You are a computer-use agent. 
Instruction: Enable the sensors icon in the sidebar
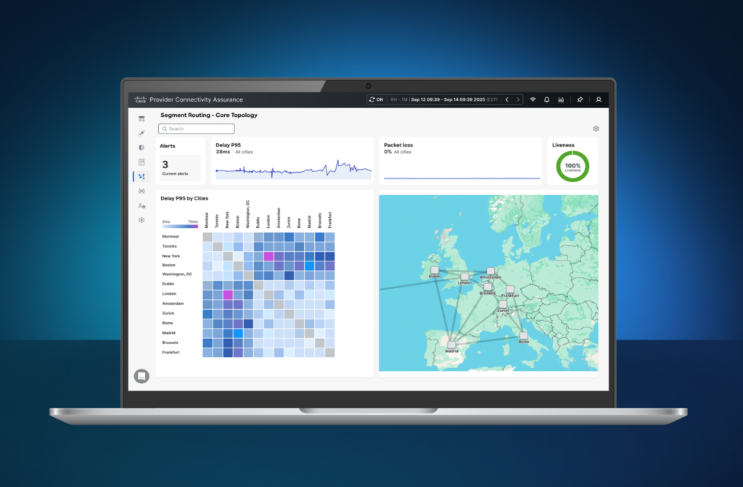coord(141,191)
